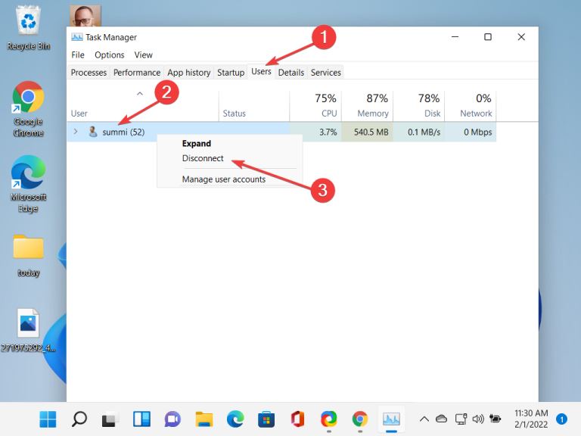The width and height of the screenshot is (581, 436).
Task: Sort by the Memory column header
Action: 367,106
